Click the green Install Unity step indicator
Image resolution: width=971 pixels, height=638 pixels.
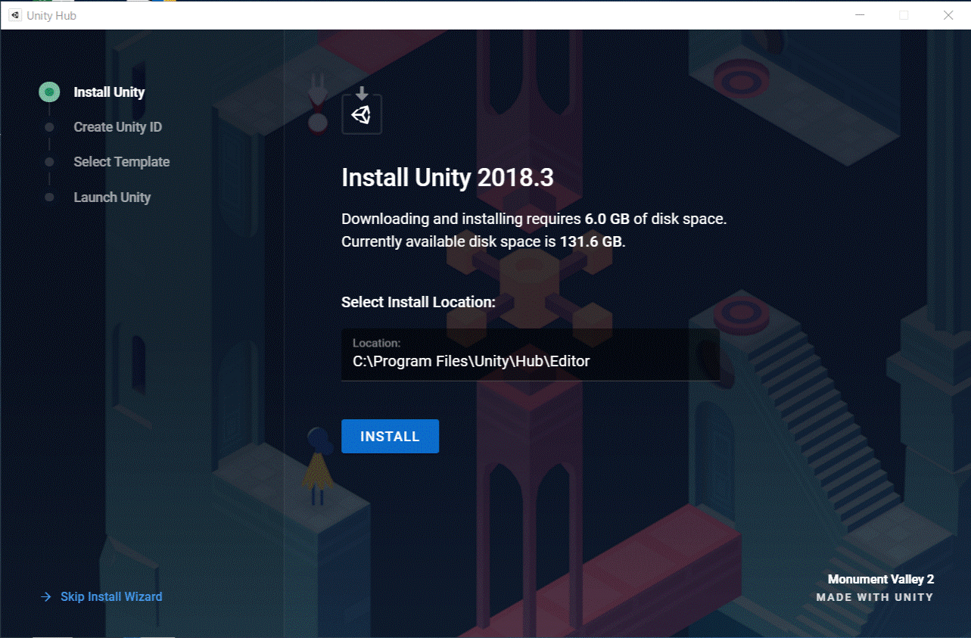tap(49, 92)
